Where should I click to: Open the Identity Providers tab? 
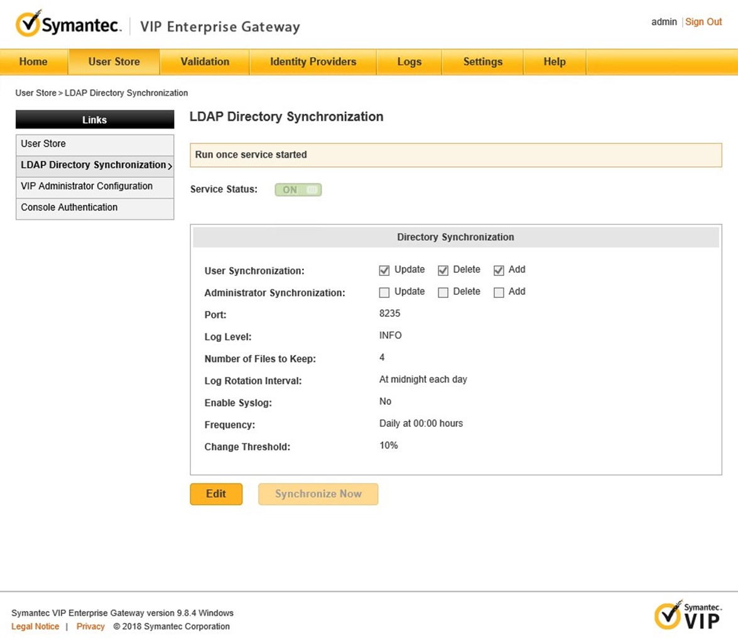tap(313, 62)
